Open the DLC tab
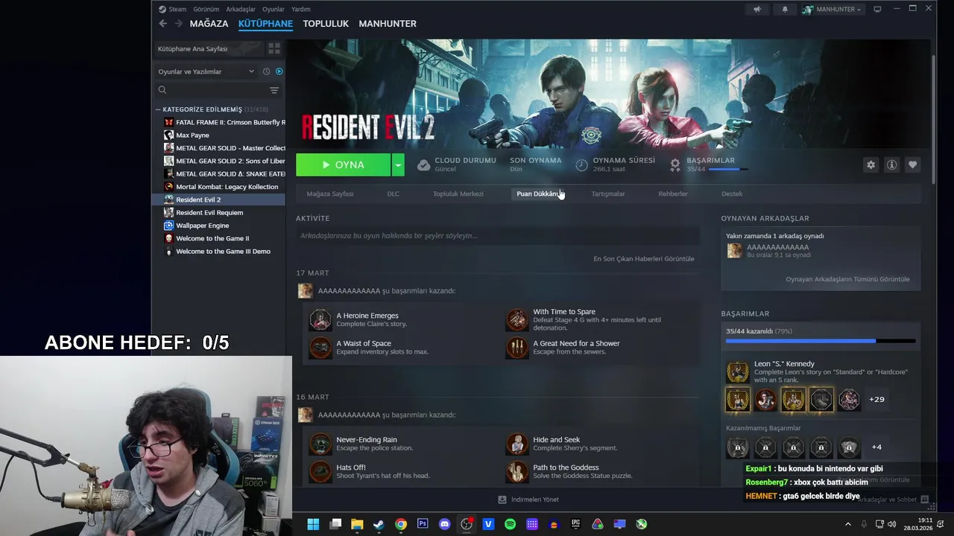This screenshot has width=954, height=536. click(x=393, y=194)
